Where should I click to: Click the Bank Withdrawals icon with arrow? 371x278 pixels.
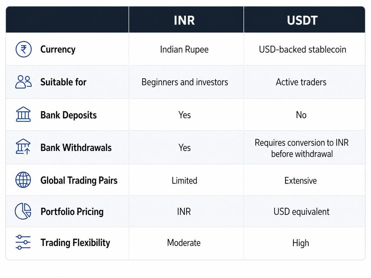click(x=23, y=147)
